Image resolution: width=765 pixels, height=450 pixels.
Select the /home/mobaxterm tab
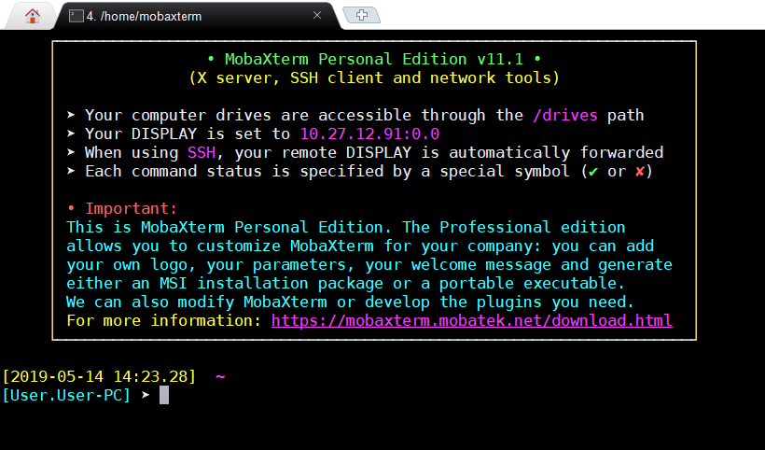195,16
